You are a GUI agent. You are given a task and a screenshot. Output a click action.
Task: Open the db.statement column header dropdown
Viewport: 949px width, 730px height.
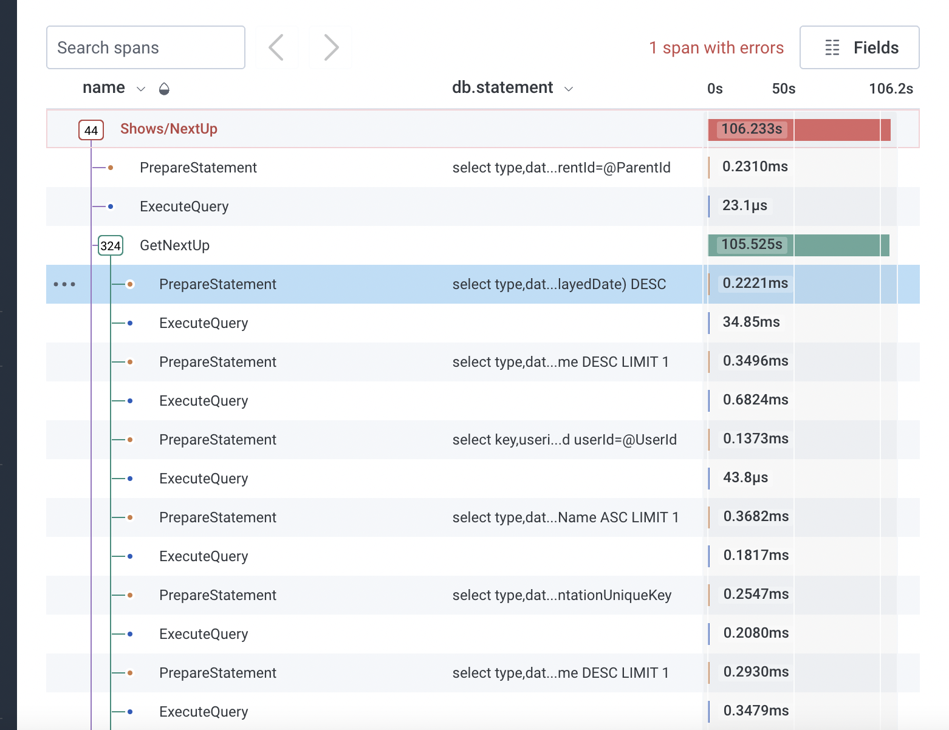click(x=569, y=88)
